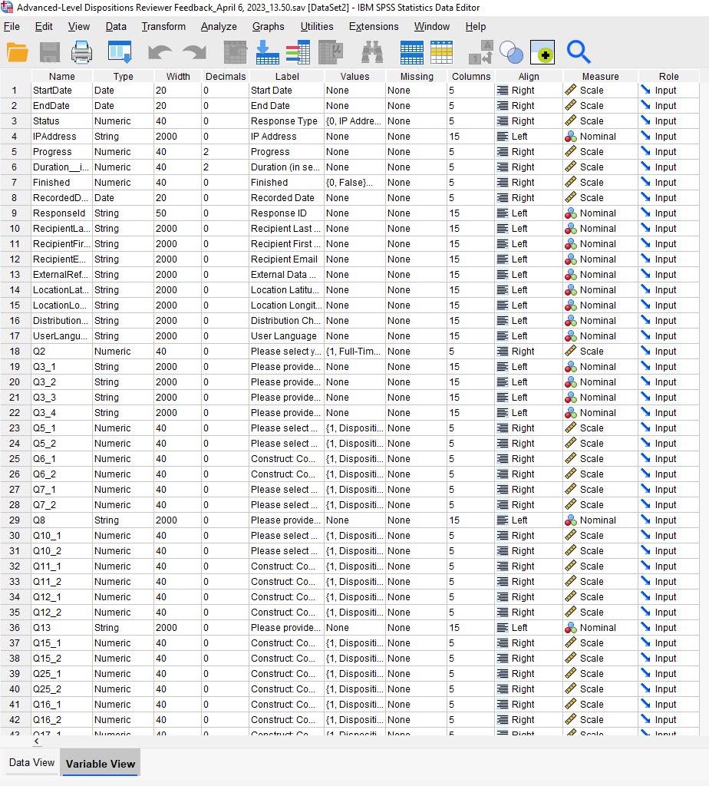
Task: Select row number 18 header for Q2
Action: pyautogui.click(x=15, y=352)
